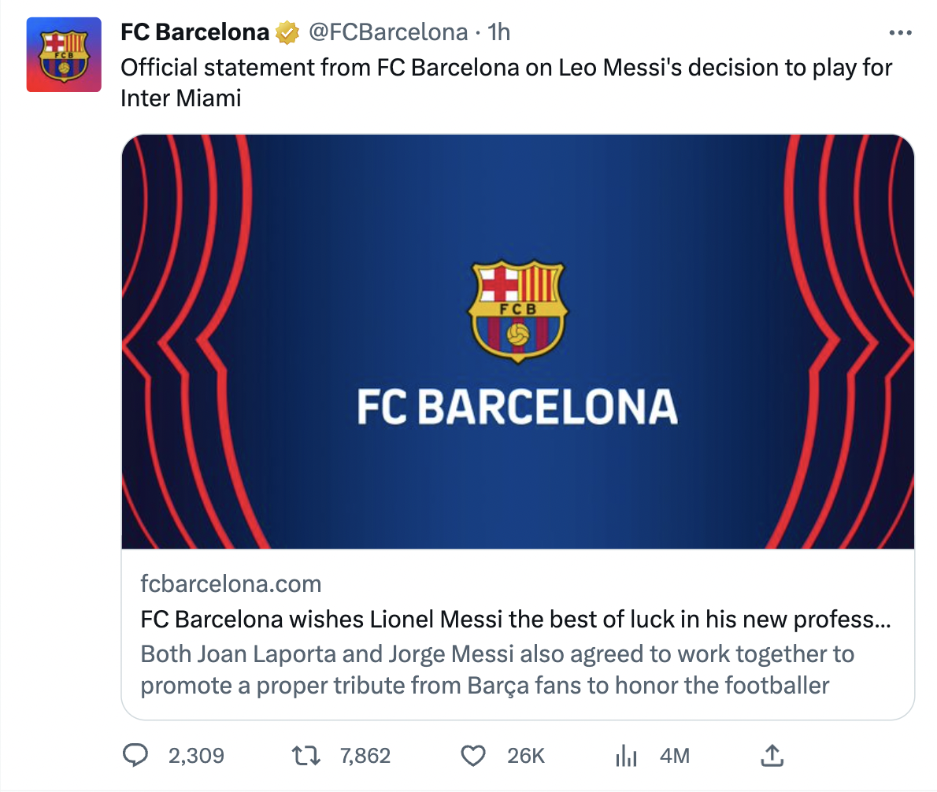Click the share upload arrow icon
Image resolution: width=937 pixels, height=792 pixels.
tap(772, 755)
